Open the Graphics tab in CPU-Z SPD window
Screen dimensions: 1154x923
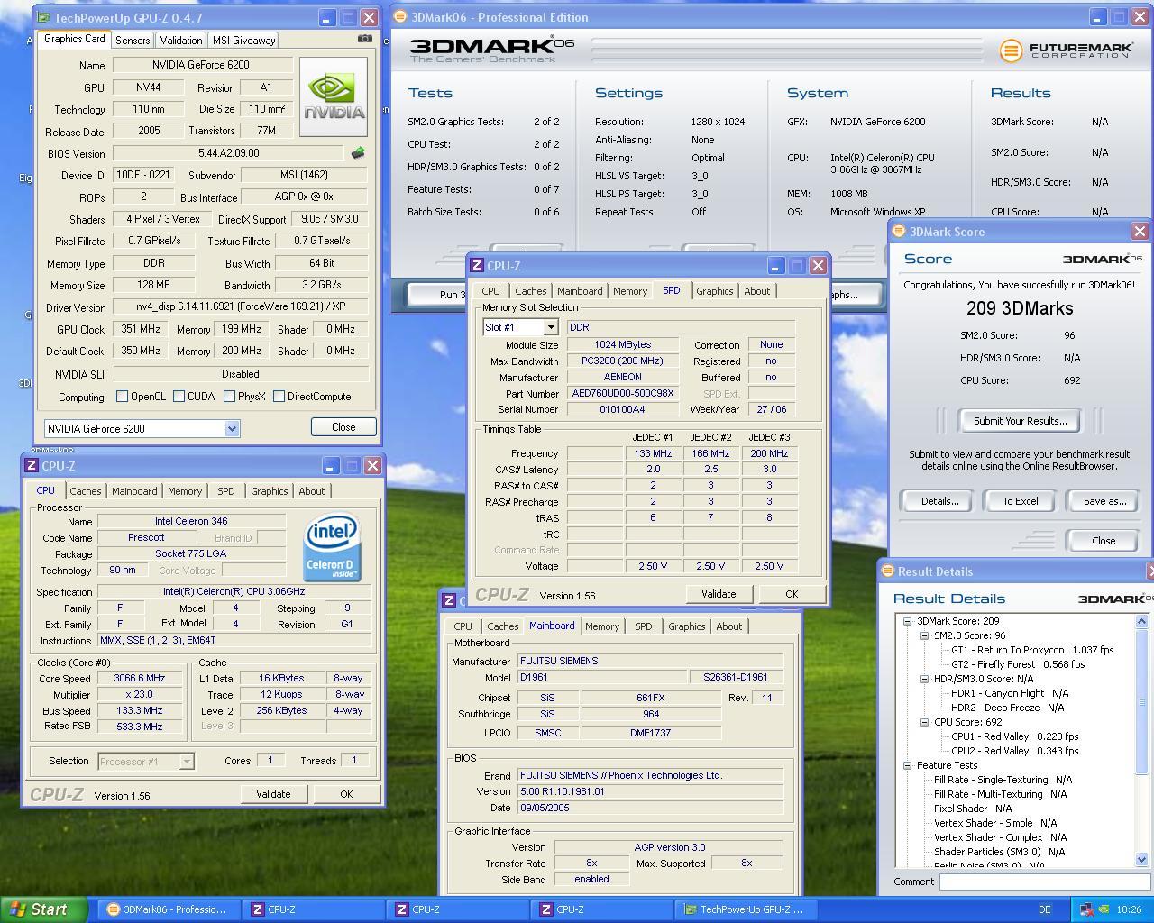[x=714, y=291]
